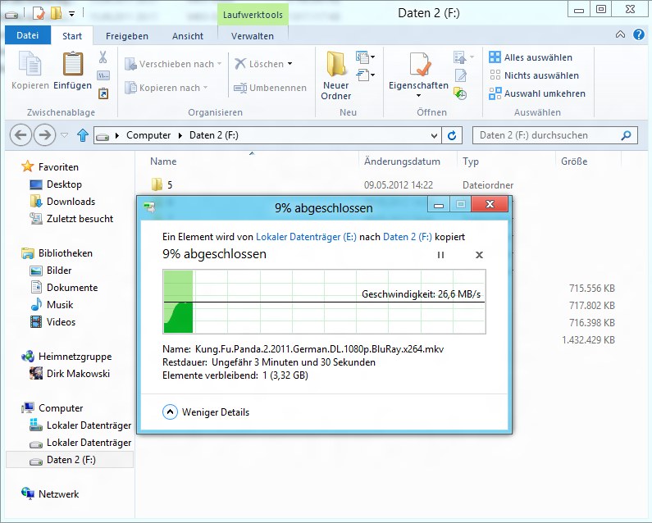
Task: Open the quick access toolbar customize arrow
Action: 72,14
